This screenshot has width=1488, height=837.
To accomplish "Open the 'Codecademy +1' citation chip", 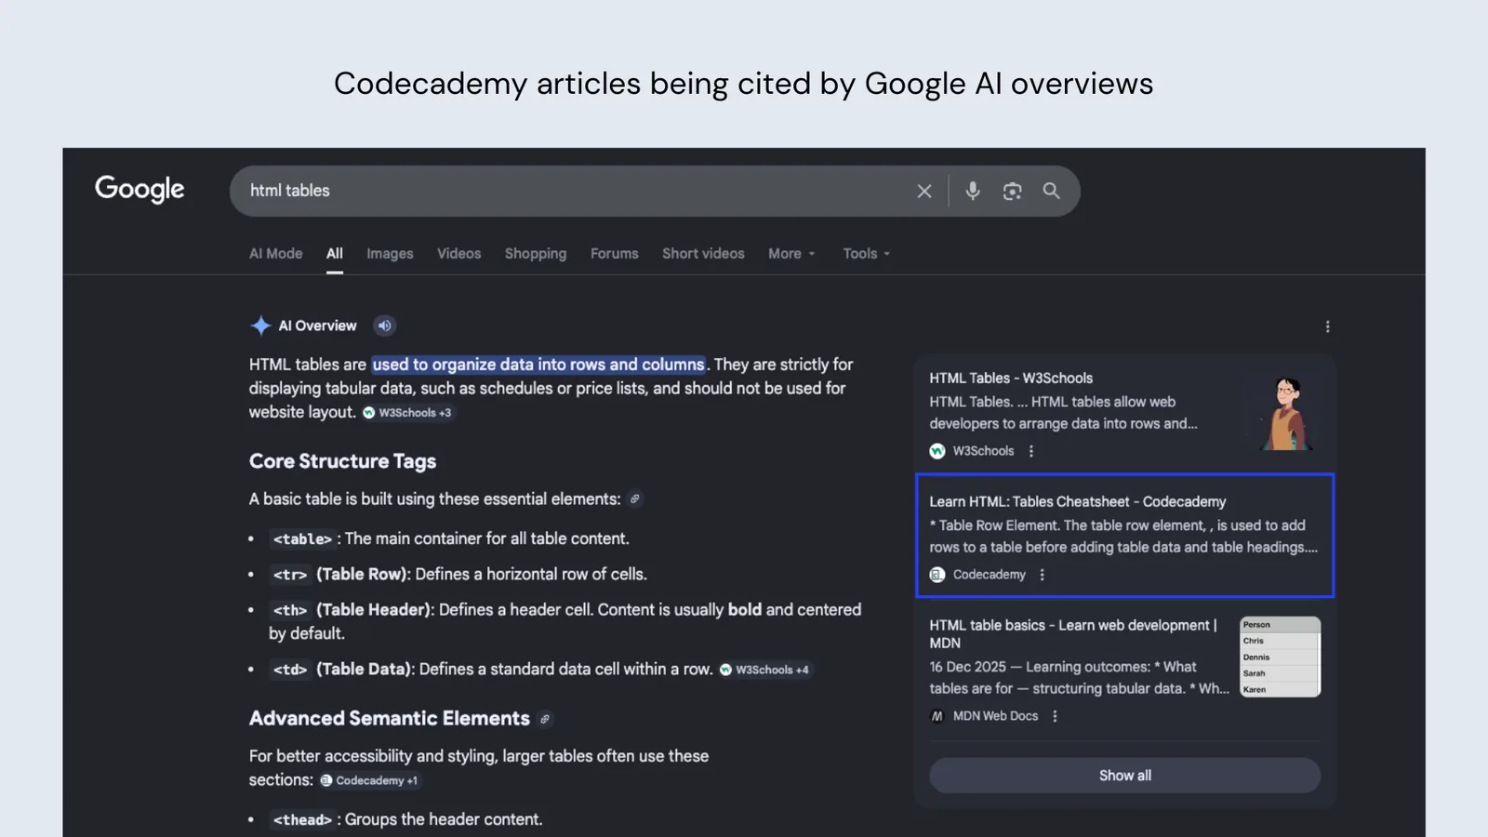I will tap(369, 780).
